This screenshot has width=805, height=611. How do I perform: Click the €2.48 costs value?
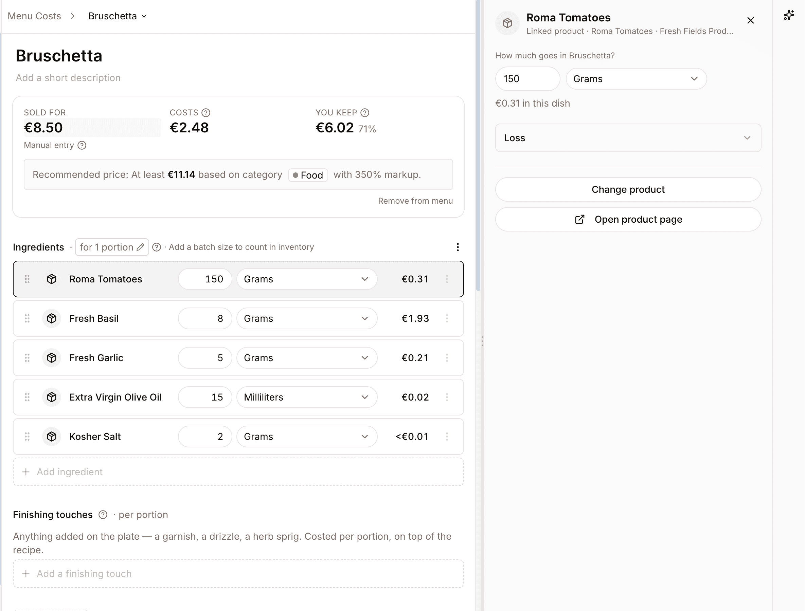tap(189, 128)
